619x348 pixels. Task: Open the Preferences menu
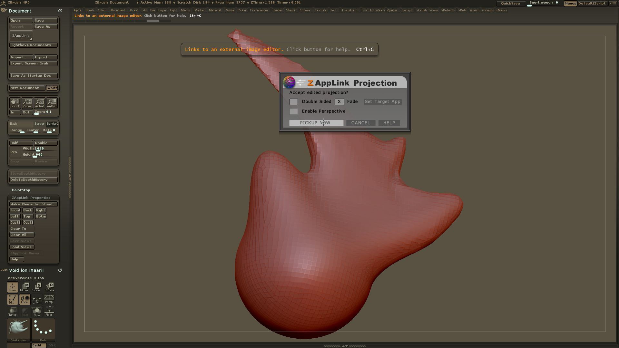tap(259, 10)
